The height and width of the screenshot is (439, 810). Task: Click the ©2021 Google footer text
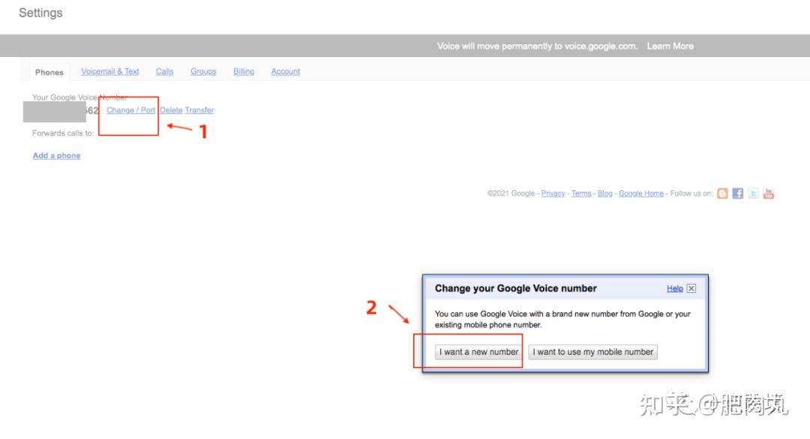[x=511, y=193]
